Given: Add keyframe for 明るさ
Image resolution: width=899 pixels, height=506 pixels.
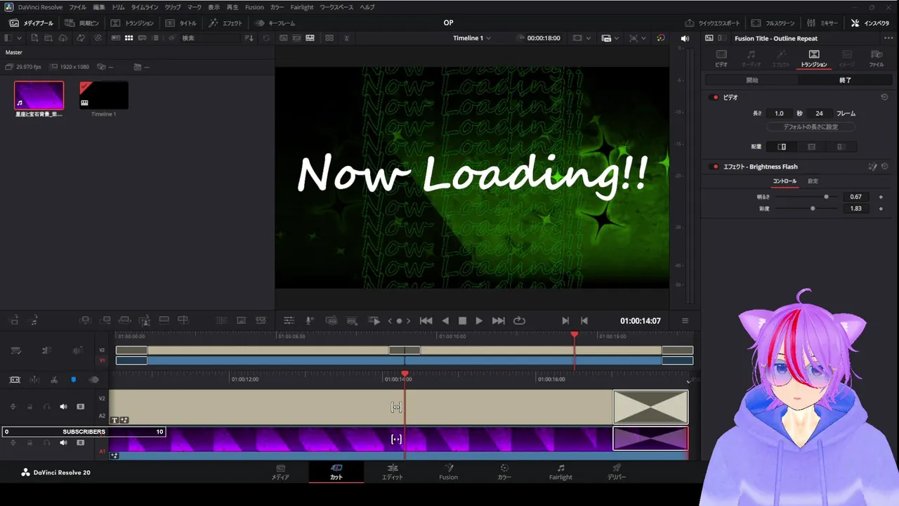Looking at the screenshot, I should 881,197.
